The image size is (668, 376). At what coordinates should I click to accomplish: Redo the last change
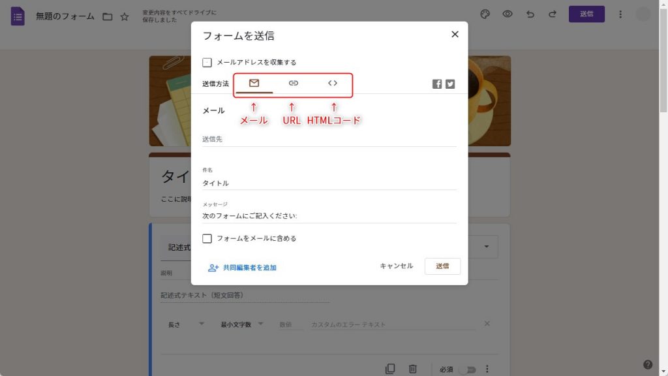(553, 14)
